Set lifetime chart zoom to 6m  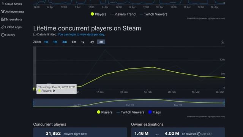coord(74,42)
